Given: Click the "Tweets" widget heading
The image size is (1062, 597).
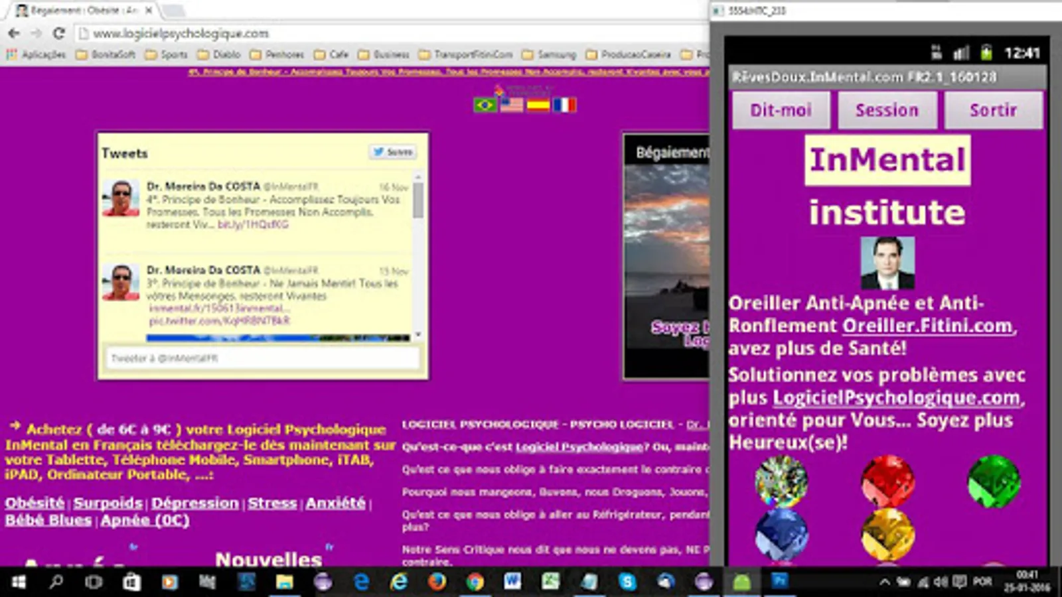Looking at the screenshot, I should point(125,153).
